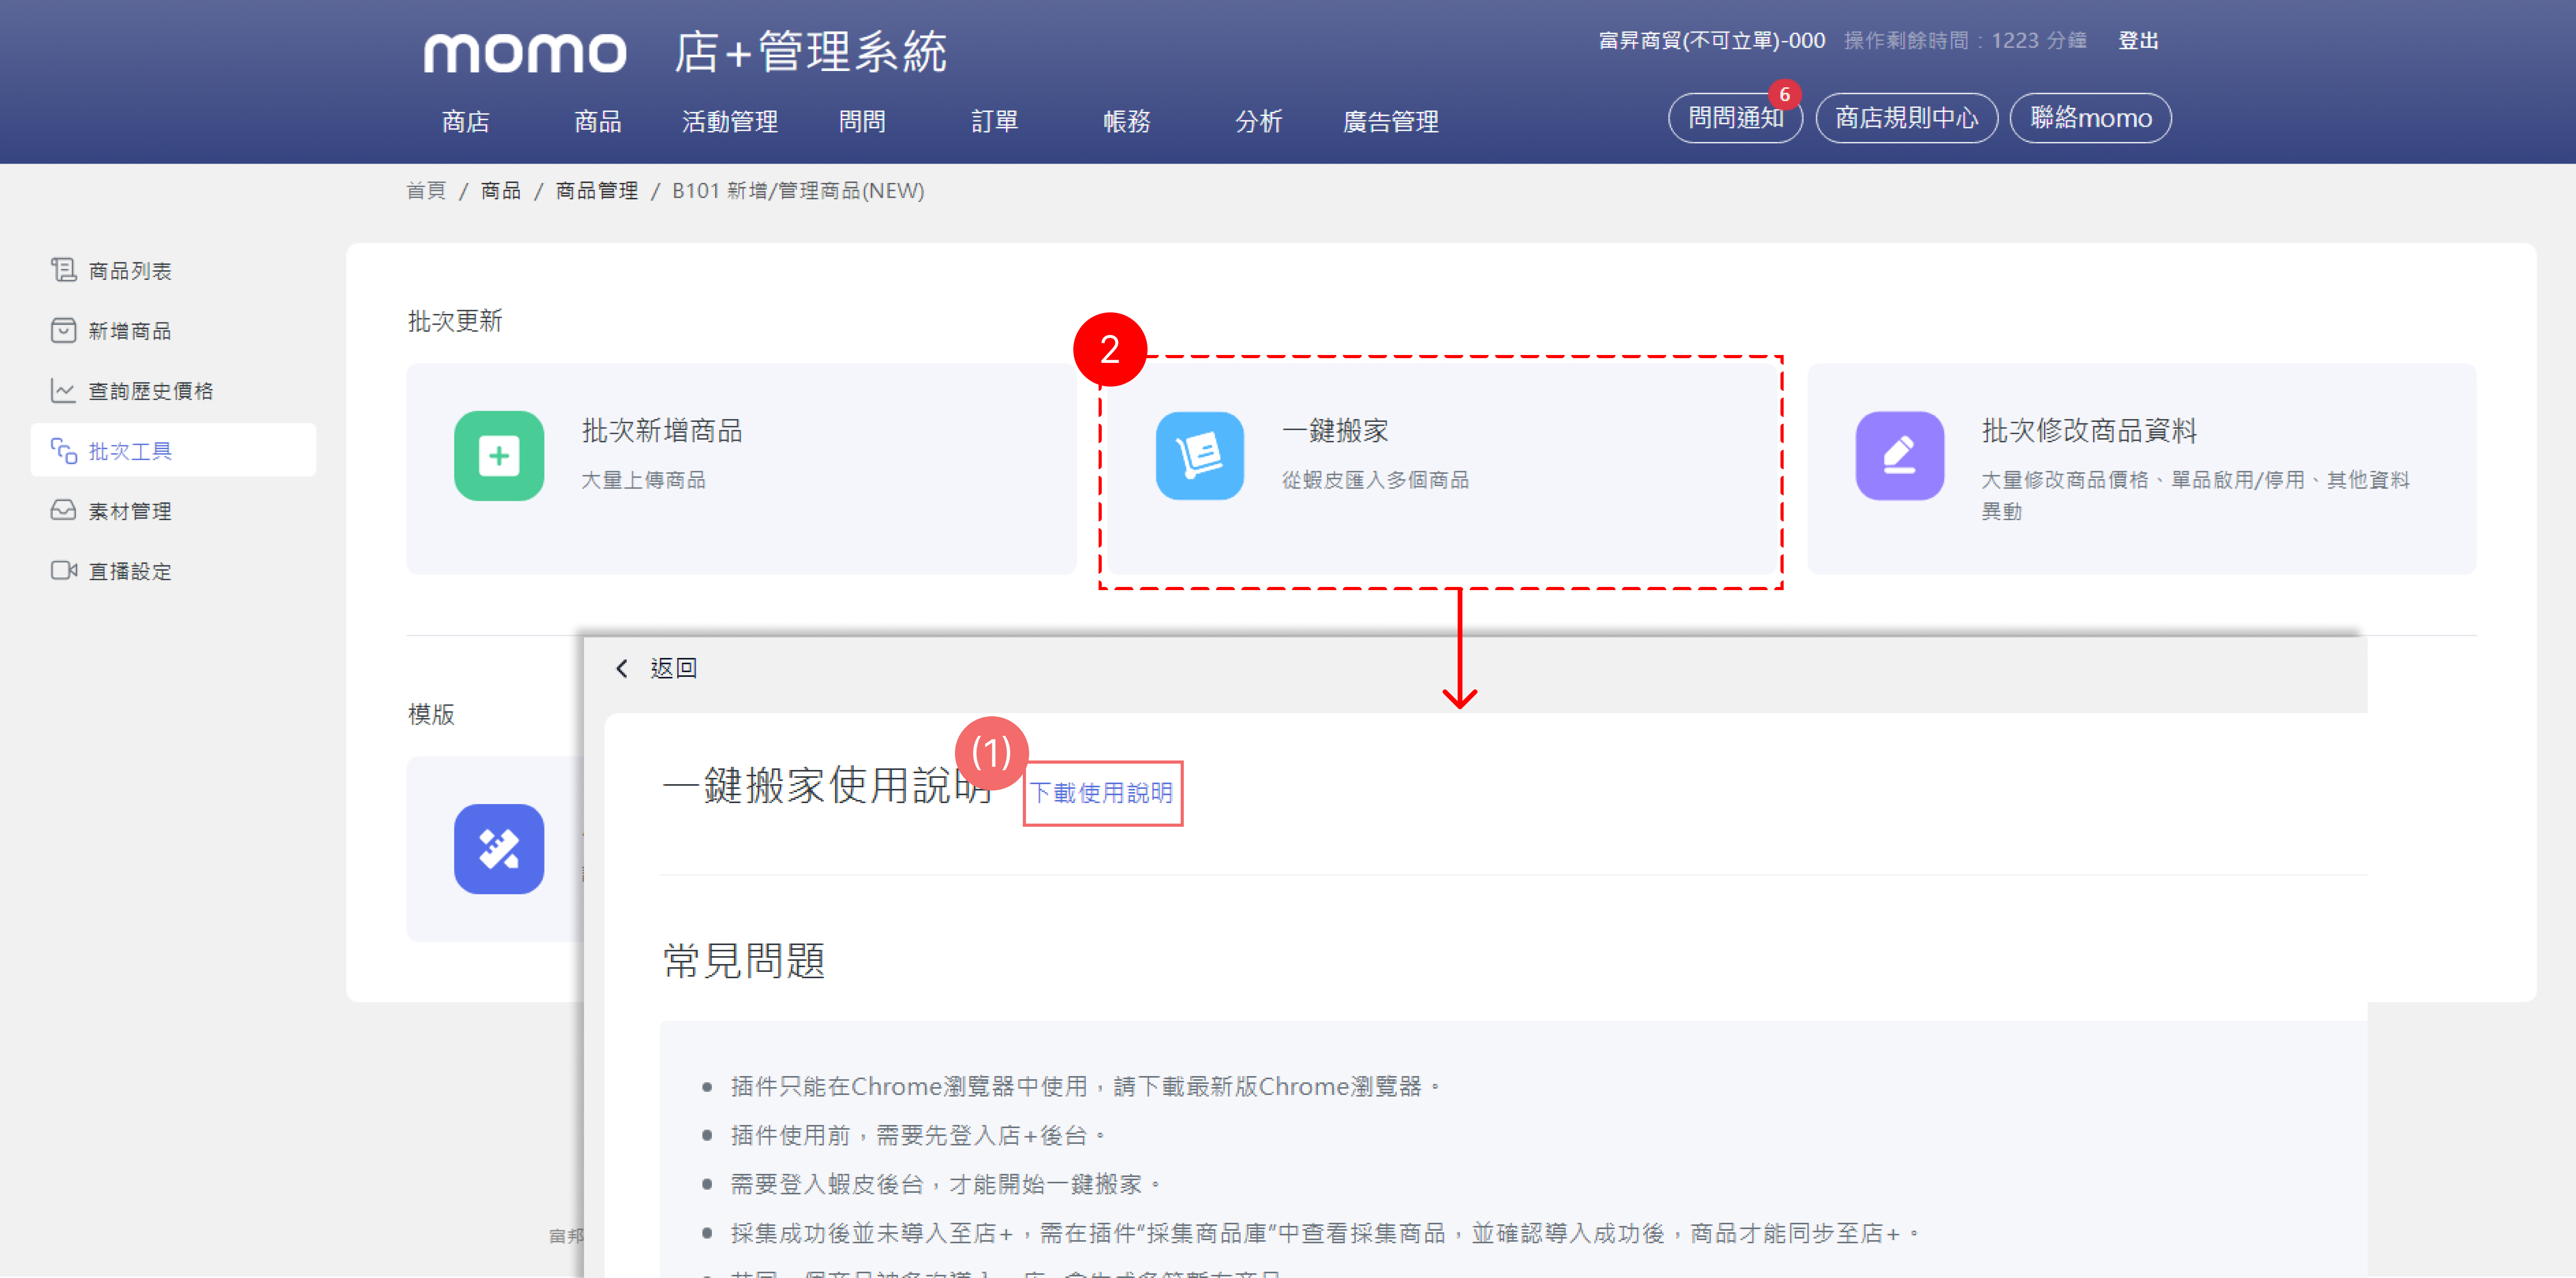Viewport: 2576px width, 1278px height.
Task: Go to 首頁 in the breadcrumb
Action: (x=426, y=190)
